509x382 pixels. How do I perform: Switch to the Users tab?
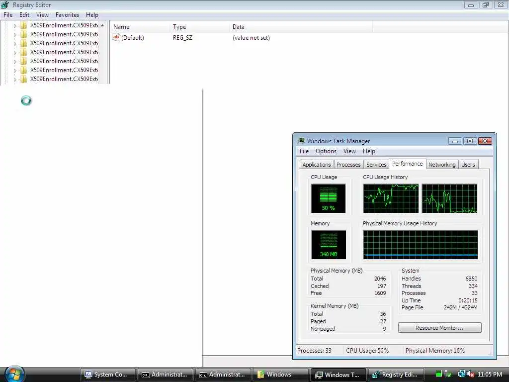point(468,165)
